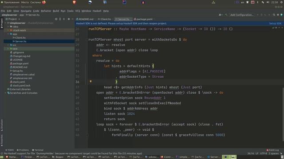
Task: Open the Event Log
Action: [272, 150]
